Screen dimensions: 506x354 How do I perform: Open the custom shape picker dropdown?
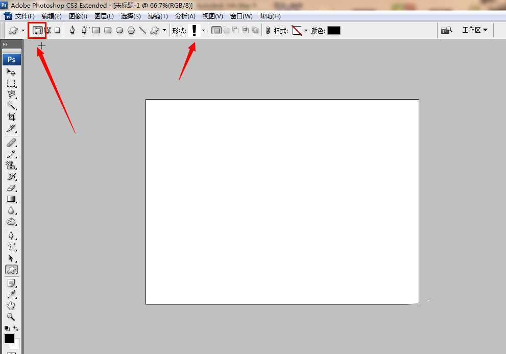pos(203,31)
